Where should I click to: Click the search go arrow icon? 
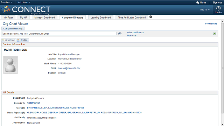pos(120,34)
